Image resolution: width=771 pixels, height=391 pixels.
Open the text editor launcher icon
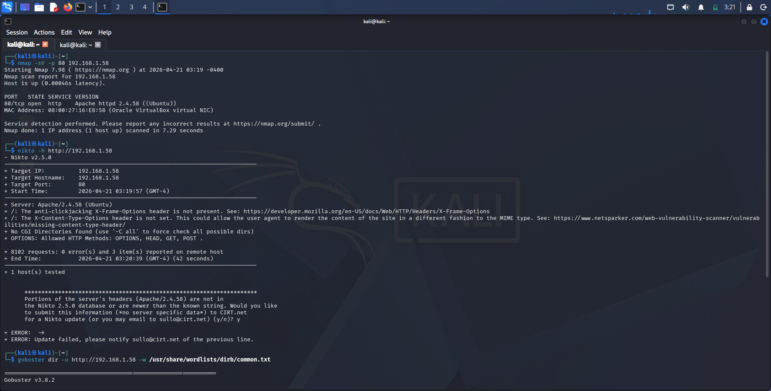pyautogui.click(x=54, y=7)
